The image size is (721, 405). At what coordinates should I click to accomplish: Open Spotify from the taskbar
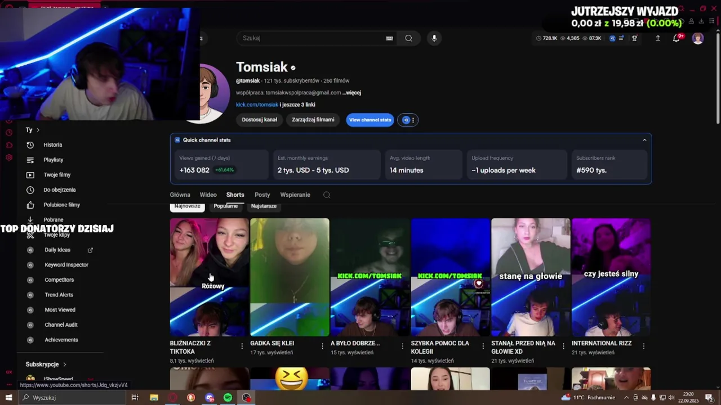(x=228, y=398)
